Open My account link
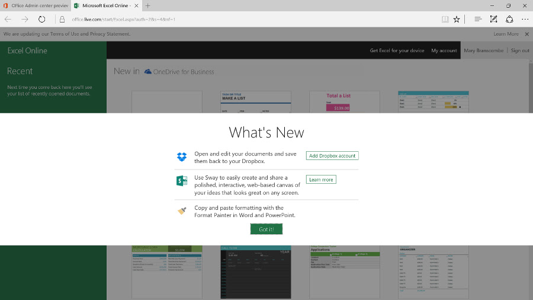Screen dimensions: 533x300 click(x=444, y=50)
